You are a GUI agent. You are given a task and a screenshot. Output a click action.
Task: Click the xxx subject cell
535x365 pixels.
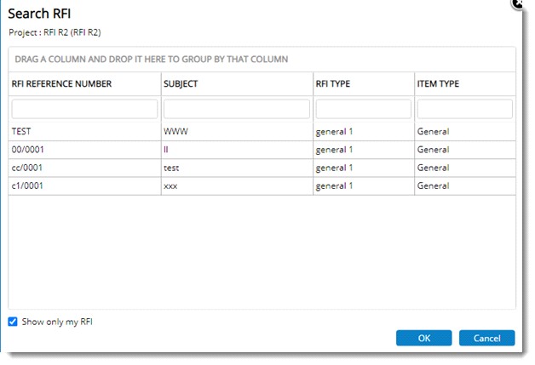170,185
